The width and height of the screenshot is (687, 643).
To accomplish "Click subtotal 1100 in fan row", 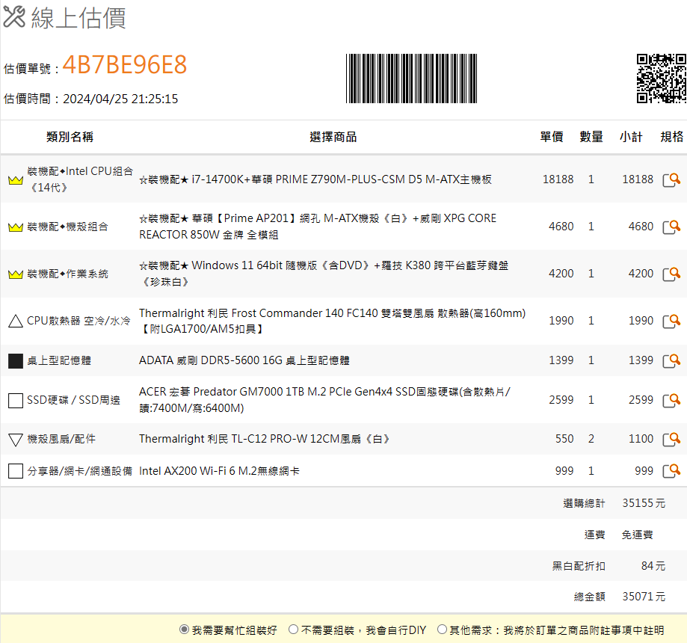I will click(x=641, y=439).
